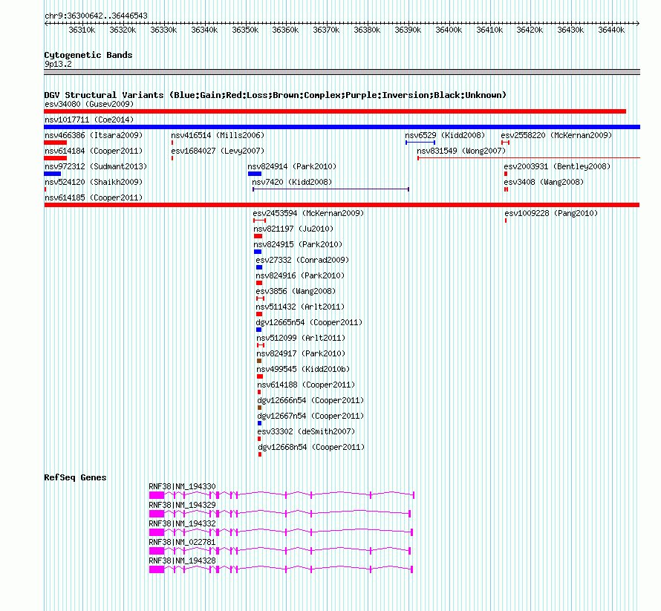Click dgv12666n54 (Cooper2011) label
This screenshot has width=661, height=611.
[x=310, y=400]
